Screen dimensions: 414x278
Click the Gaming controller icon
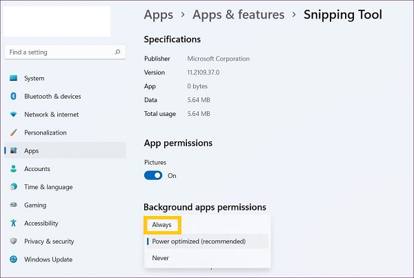tap(14, 205)
